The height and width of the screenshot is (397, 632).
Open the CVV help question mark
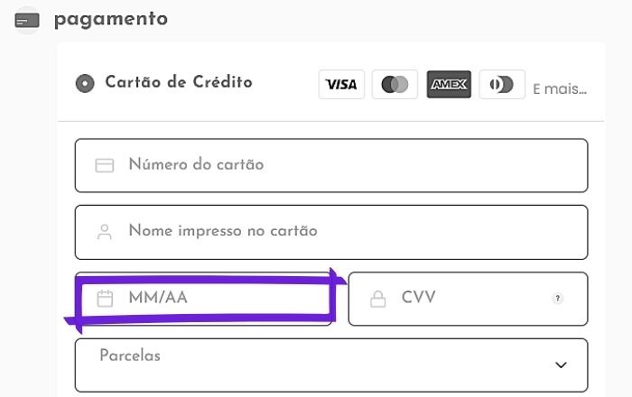[x=558, y=299]
